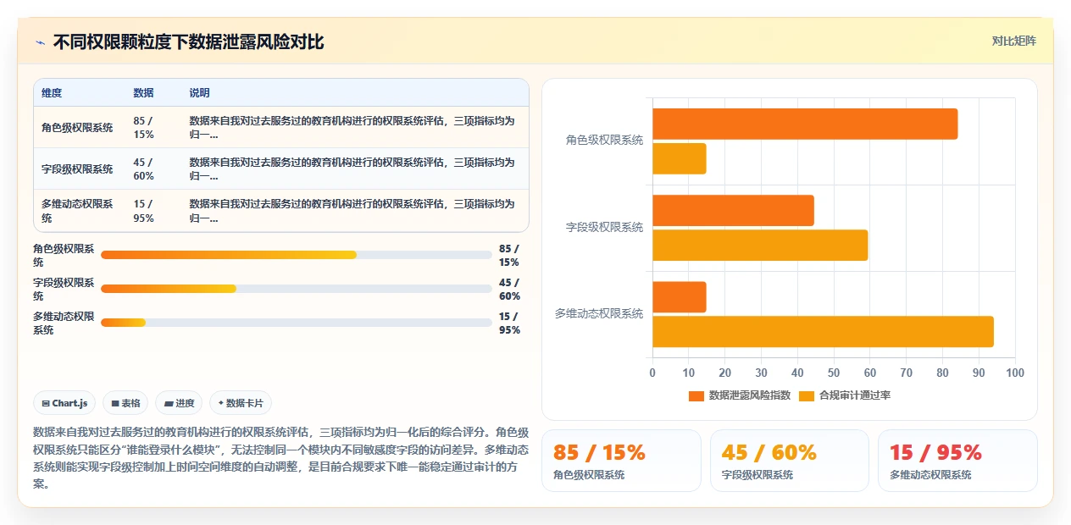Image resolution: width=1071 pixels, height=525 pixels.
Task: Select the Chart.js chip
Action: point(64,403)
